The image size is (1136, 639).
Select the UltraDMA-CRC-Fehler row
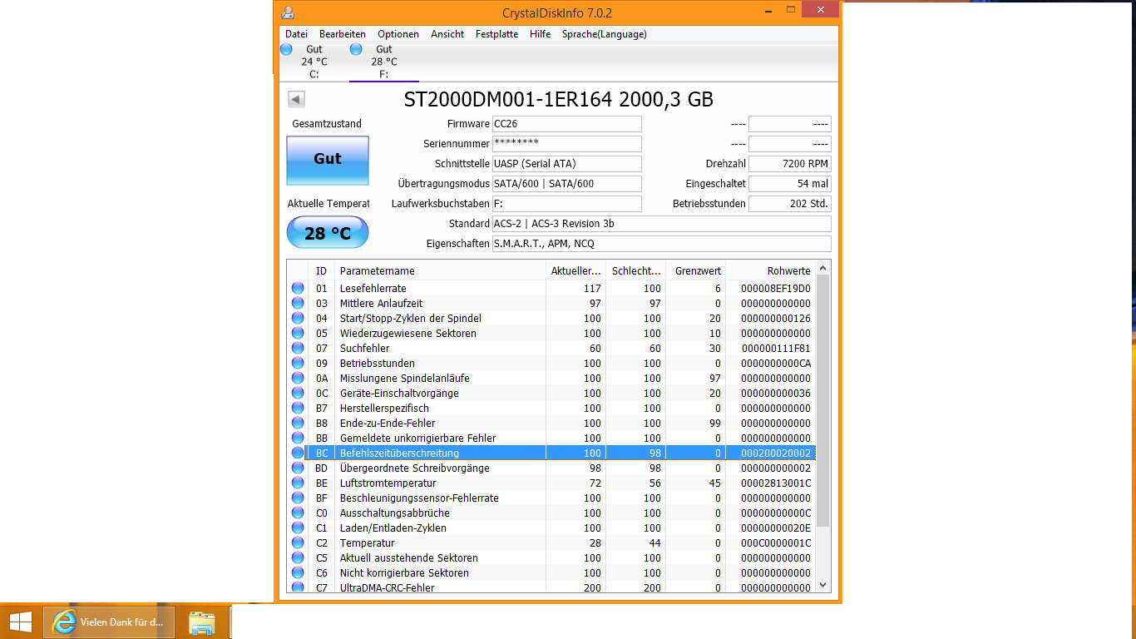point(551,587)
